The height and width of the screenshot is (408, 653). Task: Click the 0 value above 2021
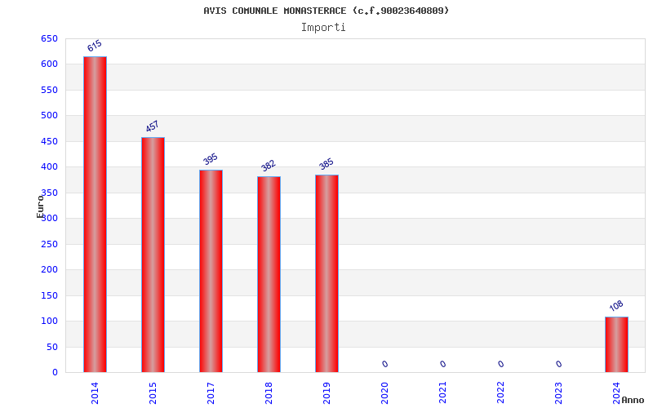click(x=442, y=364)
